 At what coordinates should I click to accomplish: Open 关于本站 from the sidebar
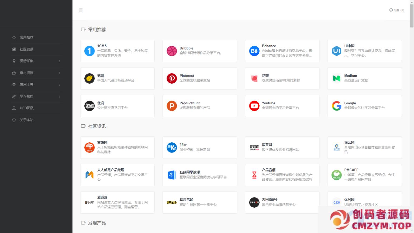point(26,120)
